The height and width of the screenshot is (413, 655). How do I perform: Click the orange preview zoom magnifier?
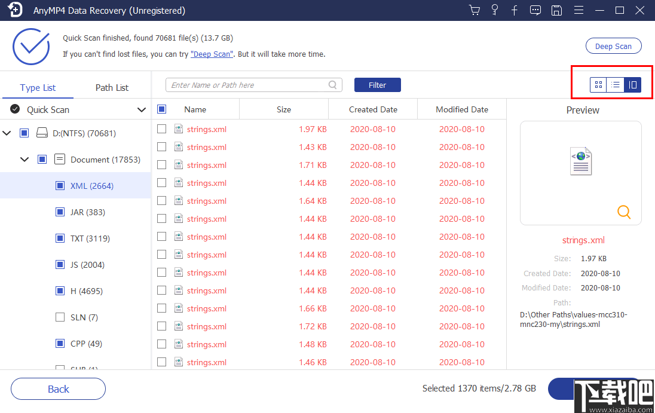pyautogui.click(x=624, y=212)
